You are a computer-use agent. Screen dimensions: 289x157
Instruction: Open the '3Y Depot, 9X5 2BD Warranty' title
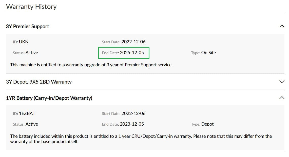click(39, 82)
